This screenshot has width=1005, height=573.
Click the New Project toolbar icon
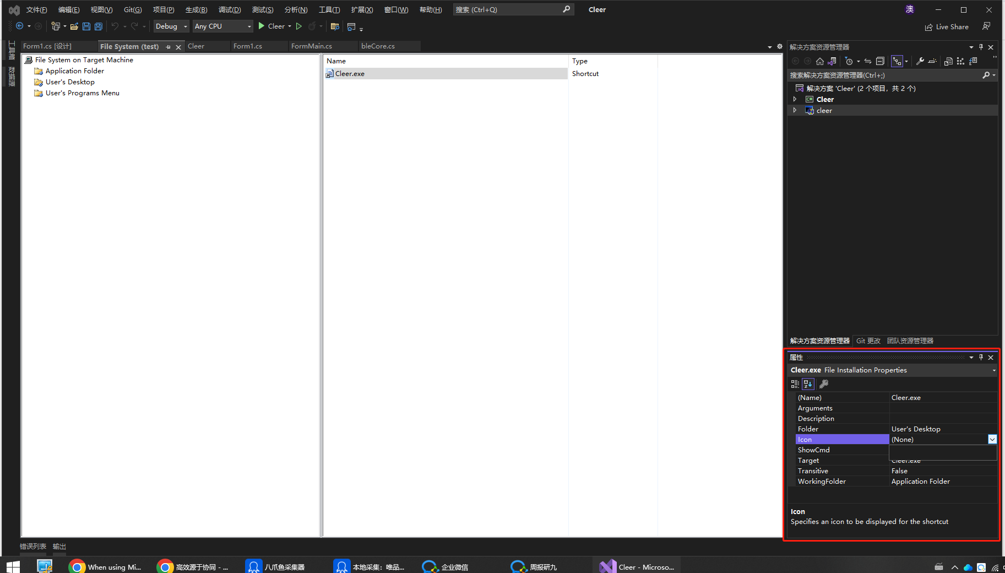coord(55,26)
